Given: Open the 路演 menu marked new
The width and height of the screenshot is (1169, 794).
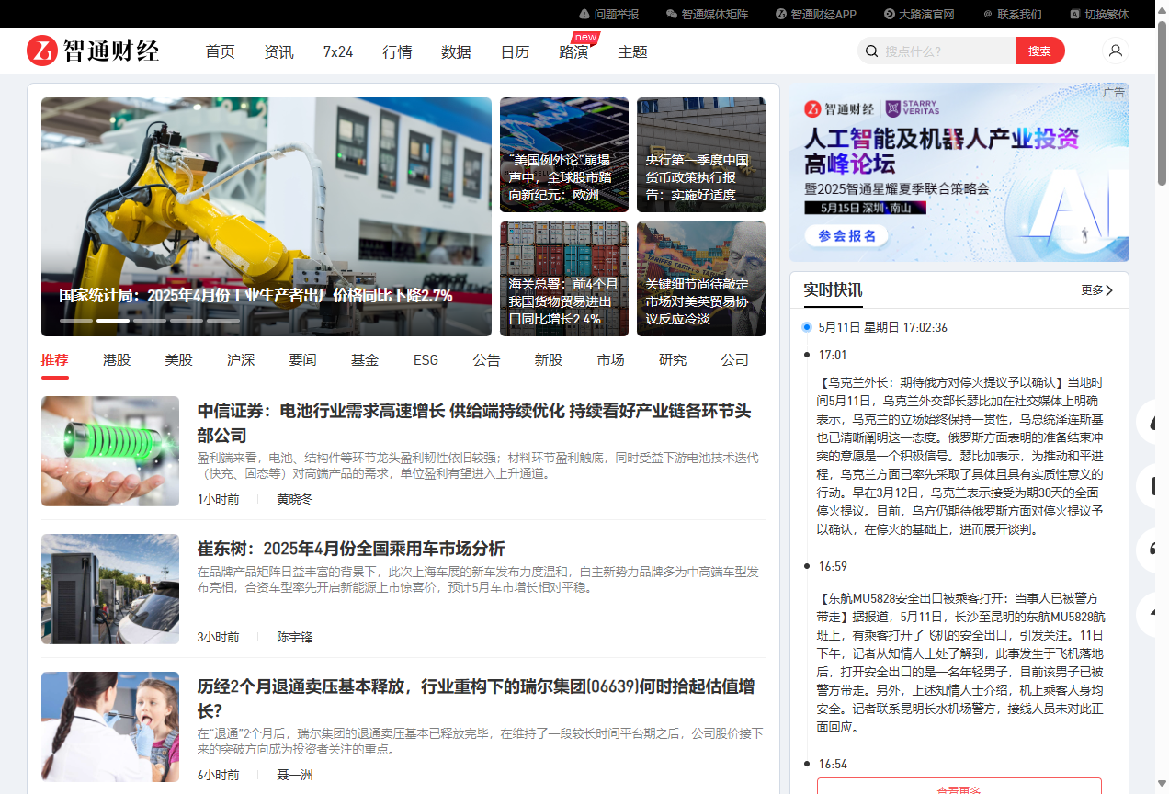Looking at the screenshot, I should [573, 51].
